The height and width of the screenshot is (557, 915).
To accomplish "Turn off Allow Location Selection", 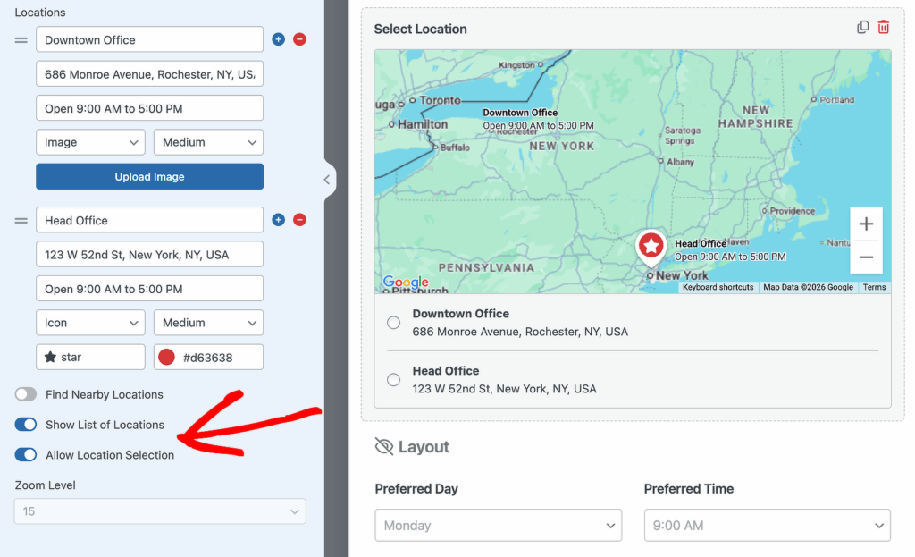I will [27, 454].
